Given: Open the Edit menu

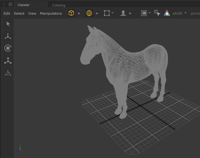Looking at the screenshot, I should (7, 13).
